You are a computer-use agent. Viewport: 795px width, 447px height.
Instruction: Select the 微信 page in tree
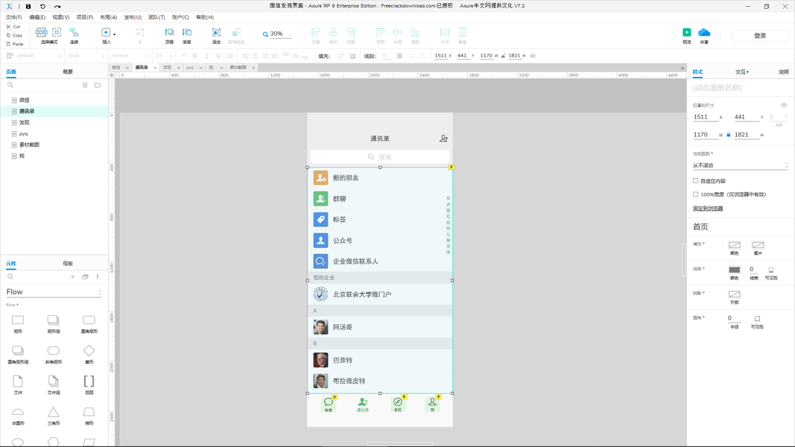point(25,101)
